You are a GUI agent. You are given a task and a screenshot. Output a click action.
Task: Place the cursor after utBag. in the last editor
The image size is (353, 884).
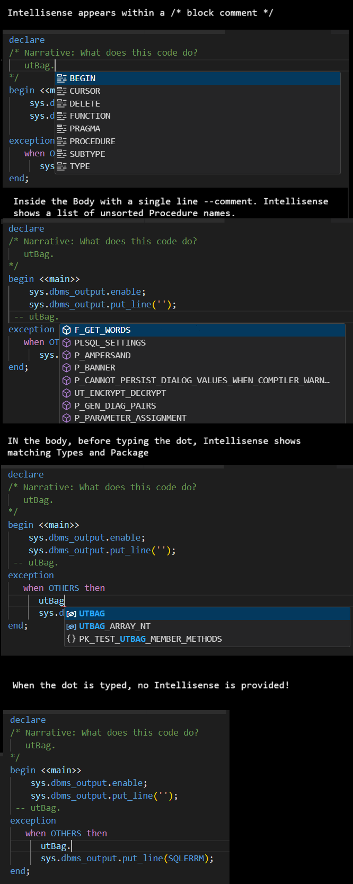[x=70, y=846]
